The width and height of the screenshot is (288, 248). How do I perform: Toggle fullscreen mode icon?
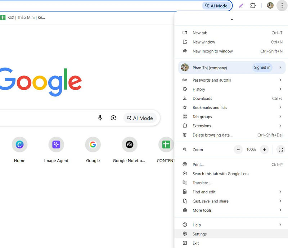pyautogui.click(x=281, y=150)
